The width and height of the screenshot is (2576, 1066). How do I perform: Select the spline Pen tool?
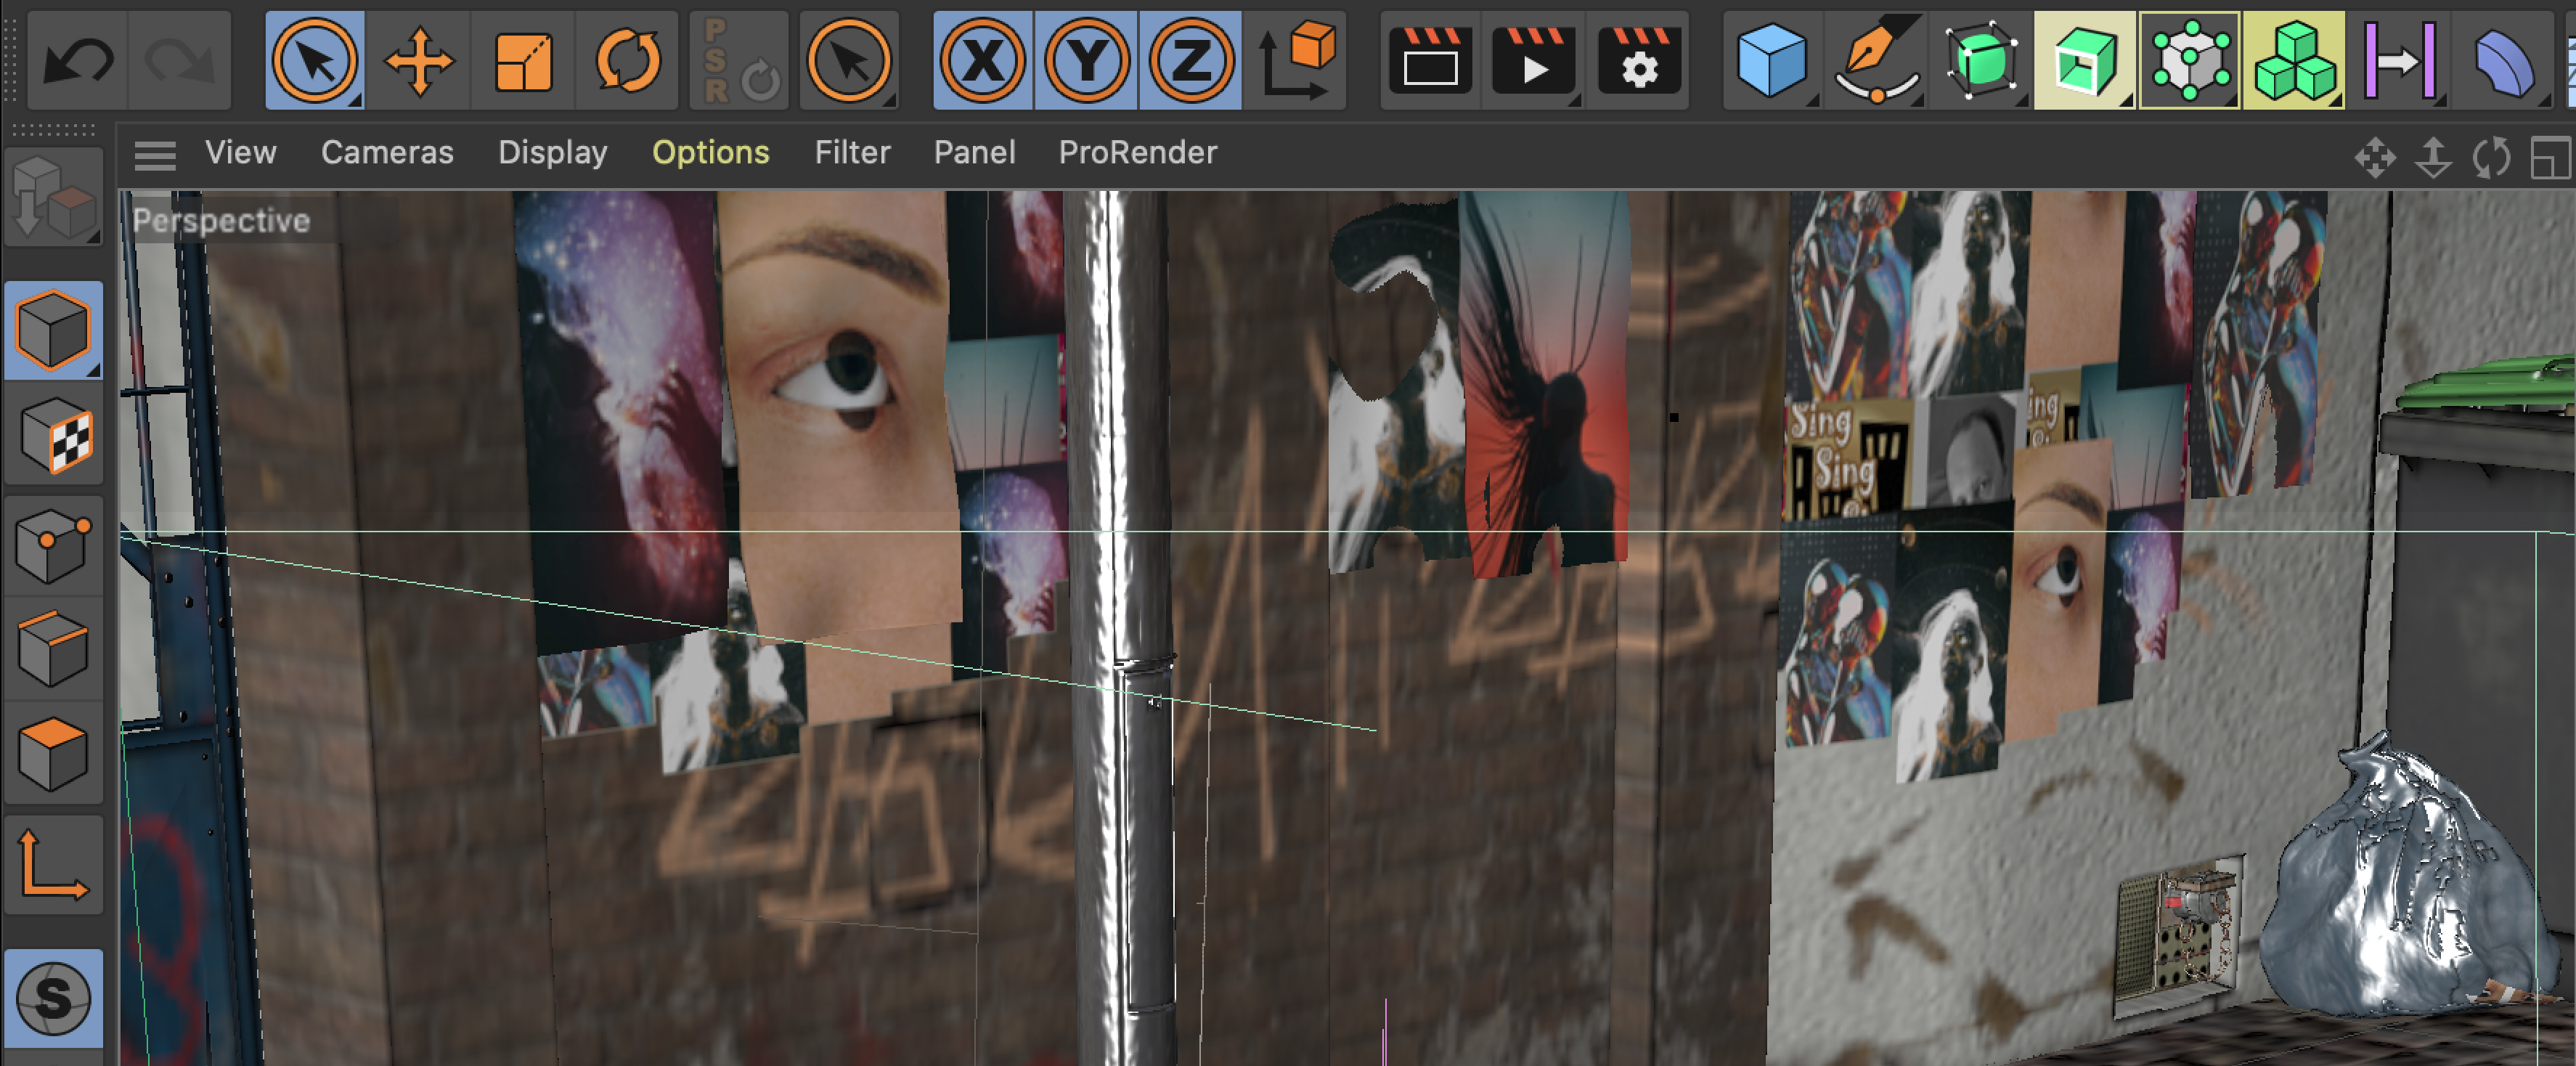1875,62
